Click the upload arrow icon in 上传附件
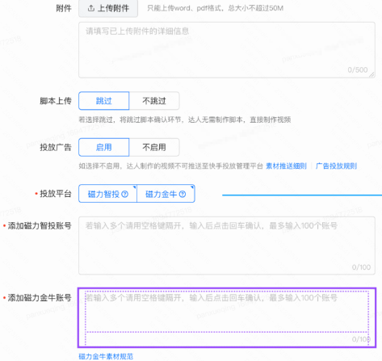 pyautogui.click(x=91, y=8)
